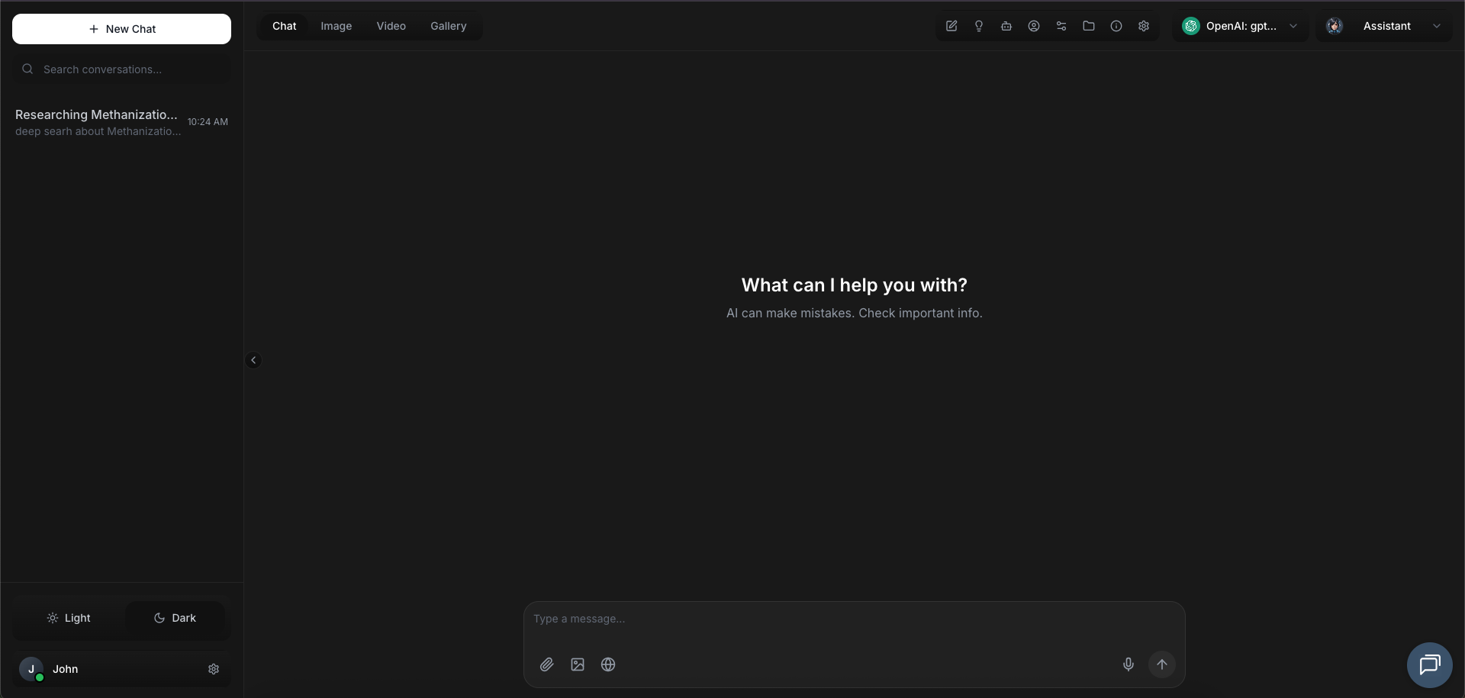
Task: Open settings with the gear icon
Action: [1144, 26]
